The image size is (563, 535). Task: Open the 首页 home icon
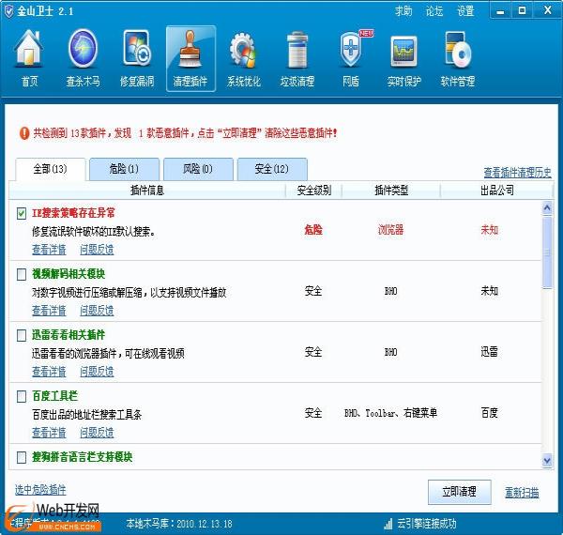[29, 58]
